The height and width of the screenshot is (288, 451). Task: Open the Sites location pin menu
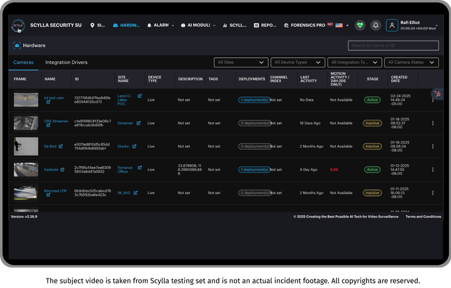(98, 26)
